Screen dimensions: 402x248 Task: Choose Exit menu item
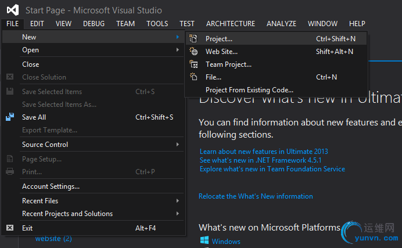(x=94, y=228)
